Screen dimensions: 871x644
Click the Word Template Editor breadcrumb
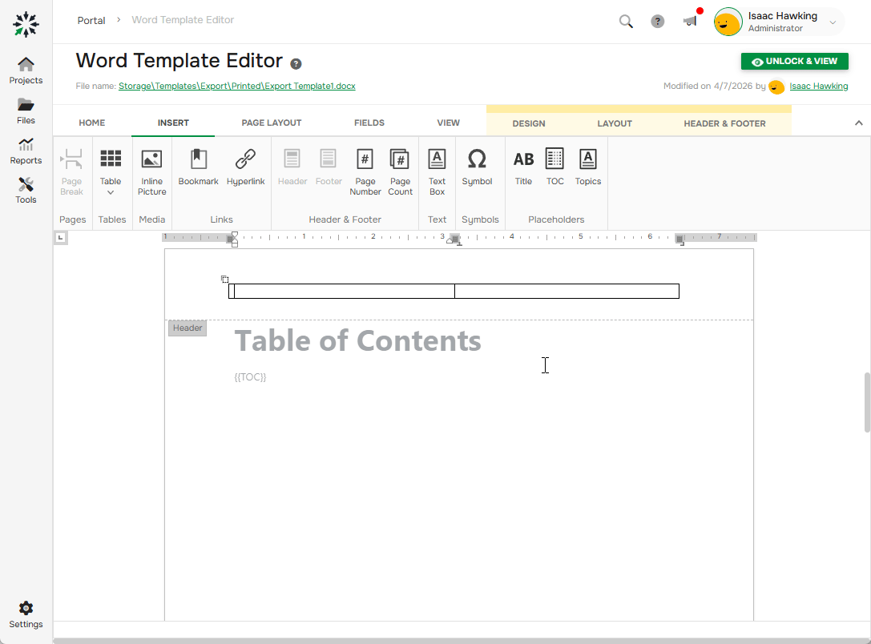[183, 20]
